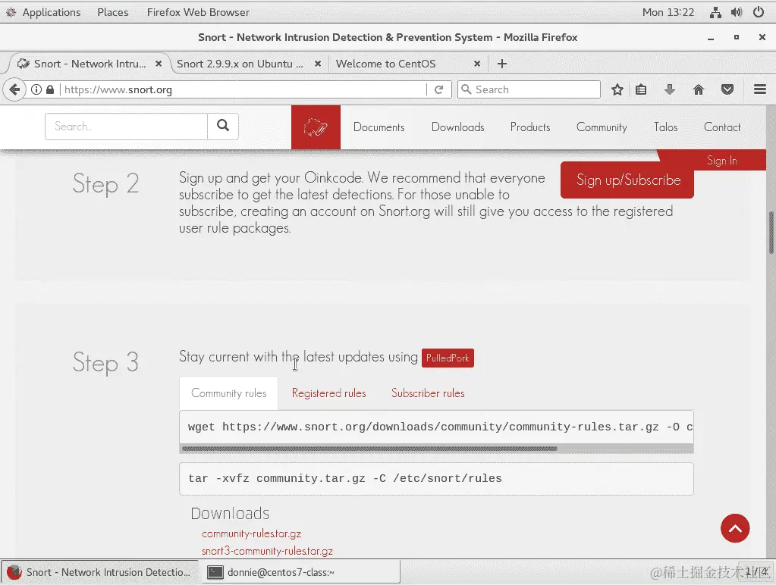
Task: Open the Firefox Web Browser app menu
Action: coord(198,12)
